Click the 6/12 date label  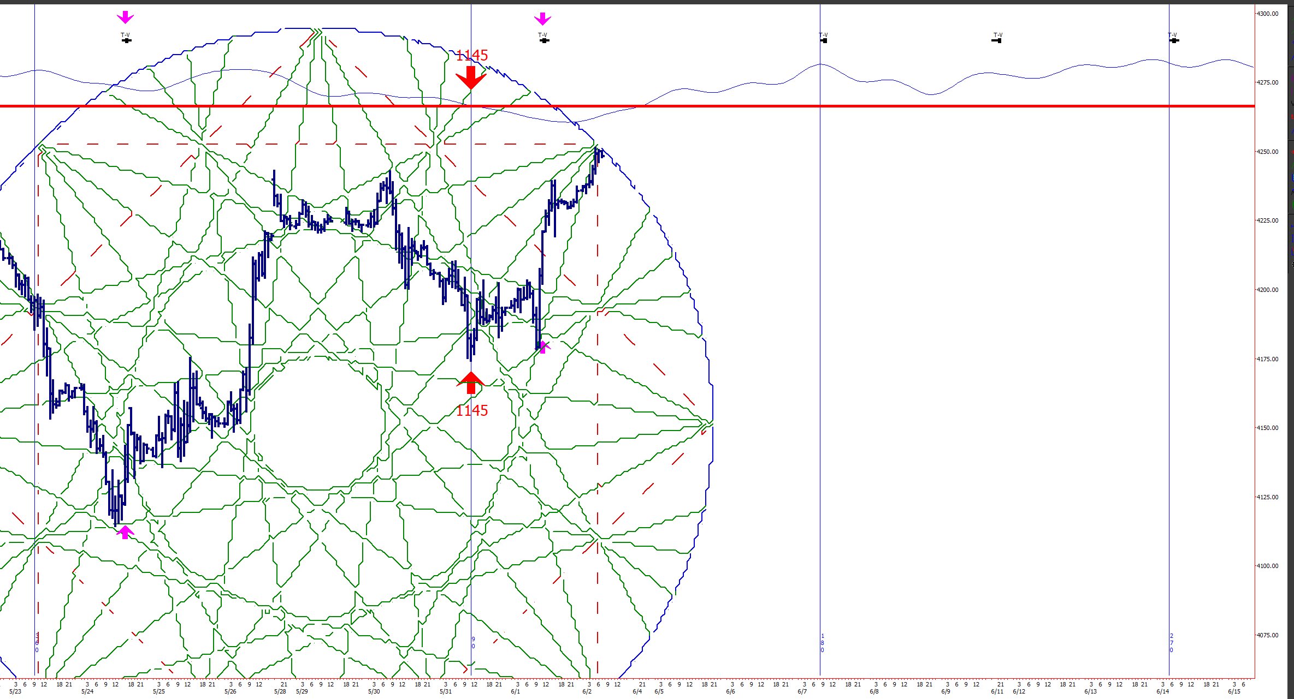coord(1019,692)
